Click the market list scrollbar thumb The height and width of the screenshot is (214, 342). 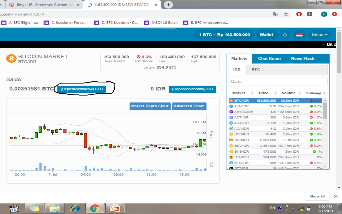(x=325, y=110)
